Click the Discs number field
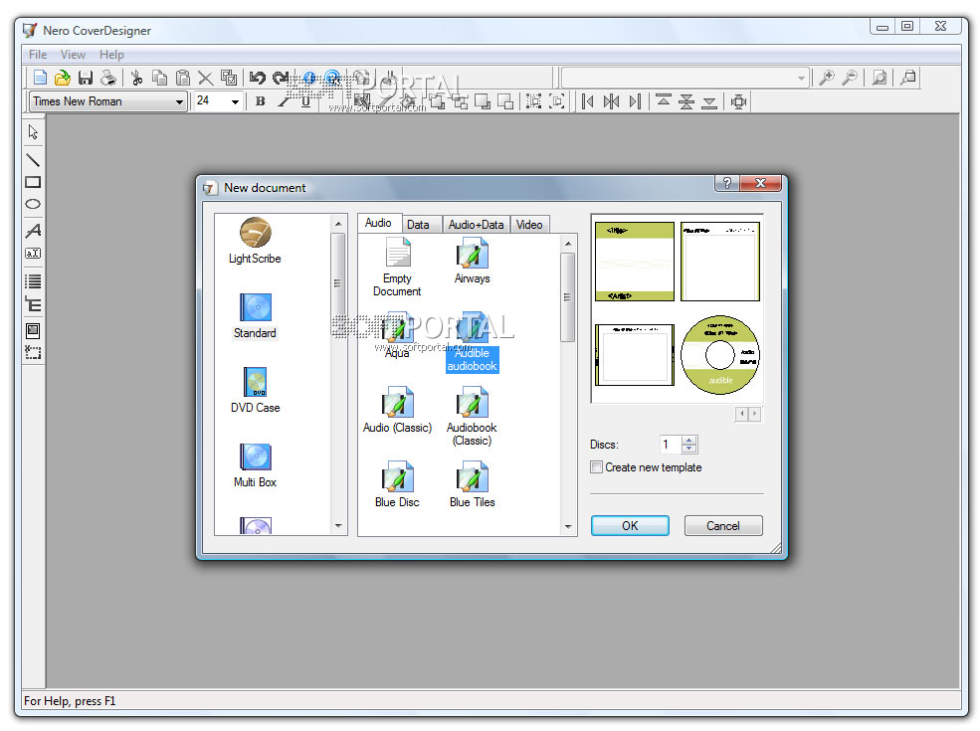The image size is (980, 731). [670, 445]
